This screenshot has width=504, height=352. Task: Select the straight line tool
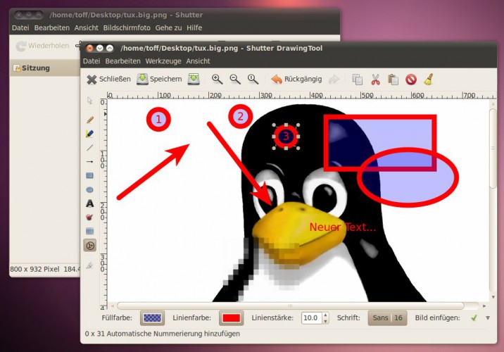89,148
